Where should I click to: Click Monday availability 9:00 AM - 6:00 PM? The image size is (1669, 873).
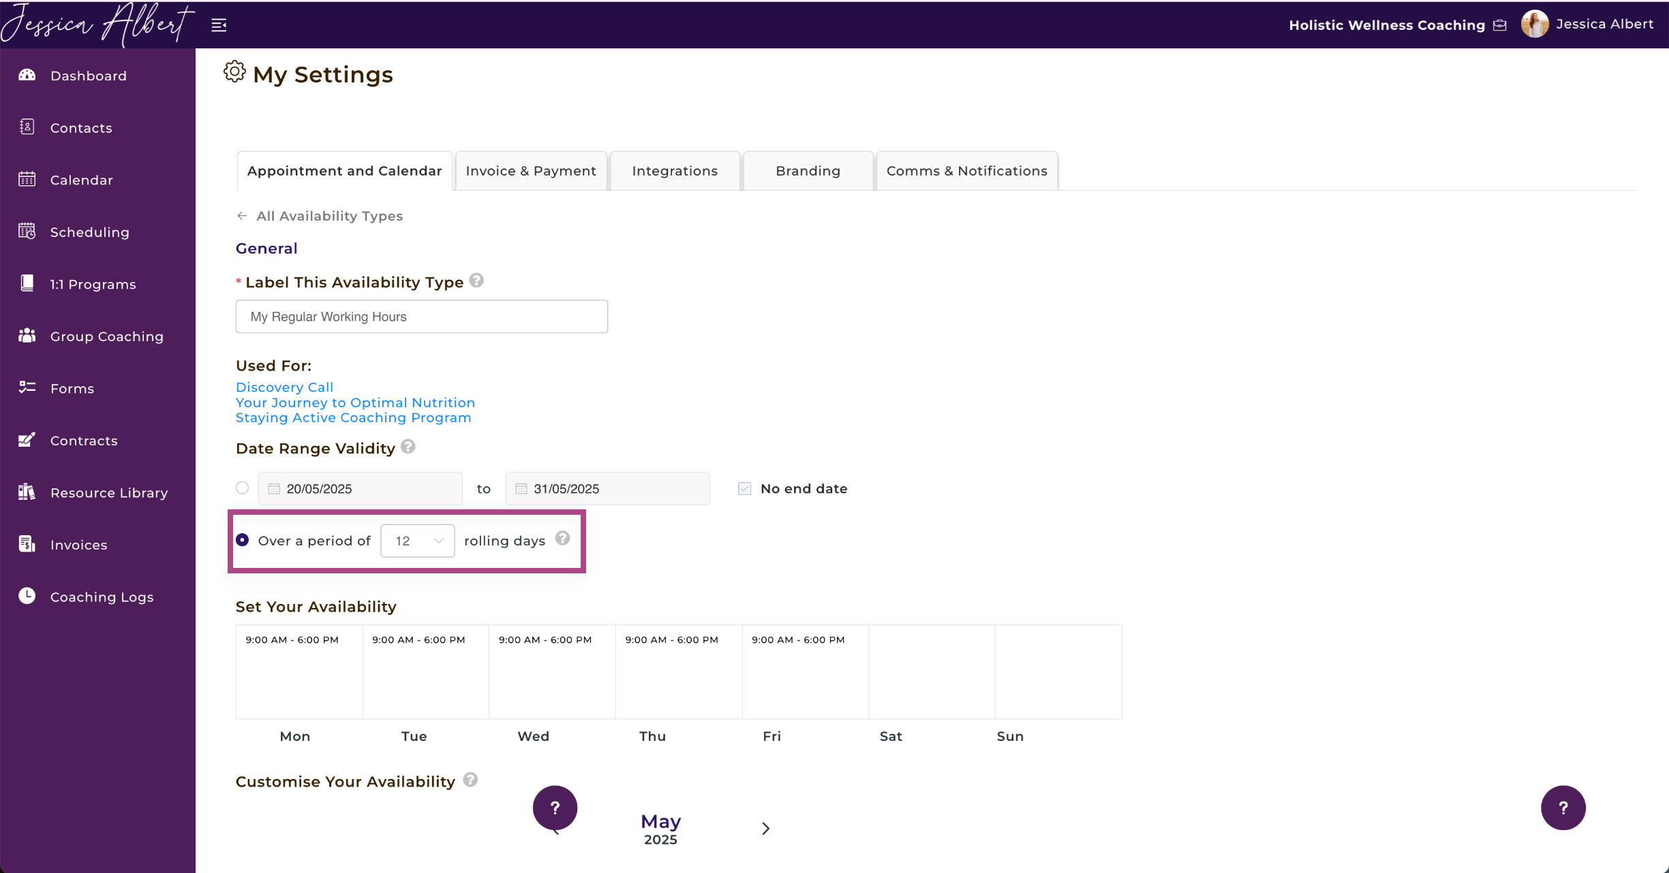click(292, 639)
